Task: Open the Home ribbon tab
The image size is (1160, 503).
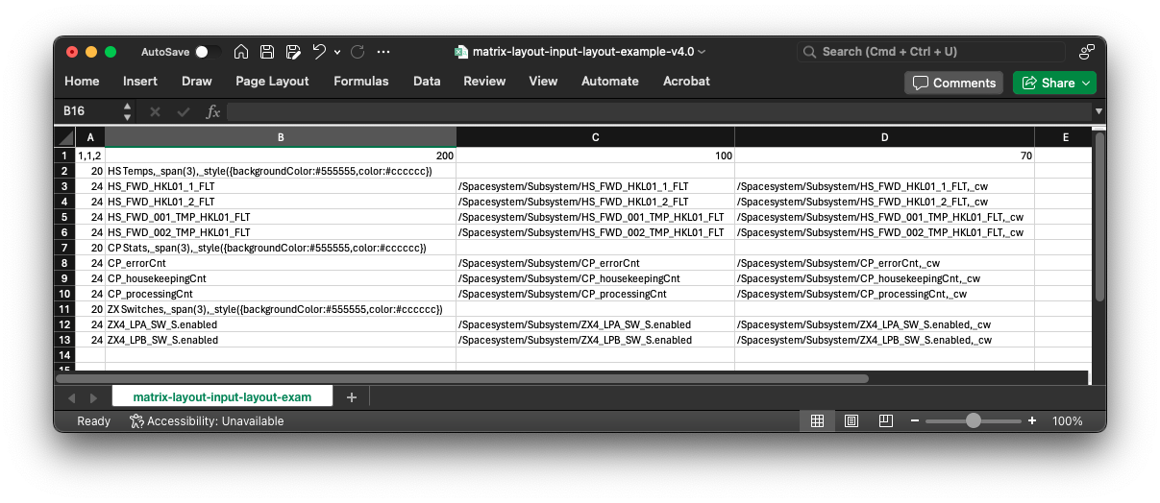Action: point(82,82)
